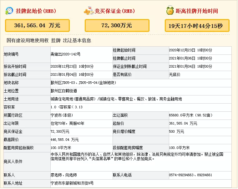
Task: Click the 报名截止时间 label
Action: (x=15, y=75)
